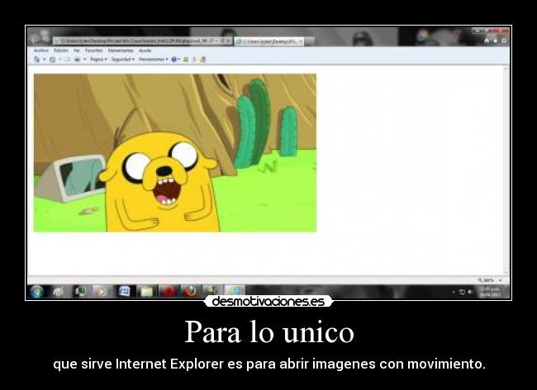
Task: Click the blue help icon in the command bar
Action: pyautogui.click(x=174, y=59)
